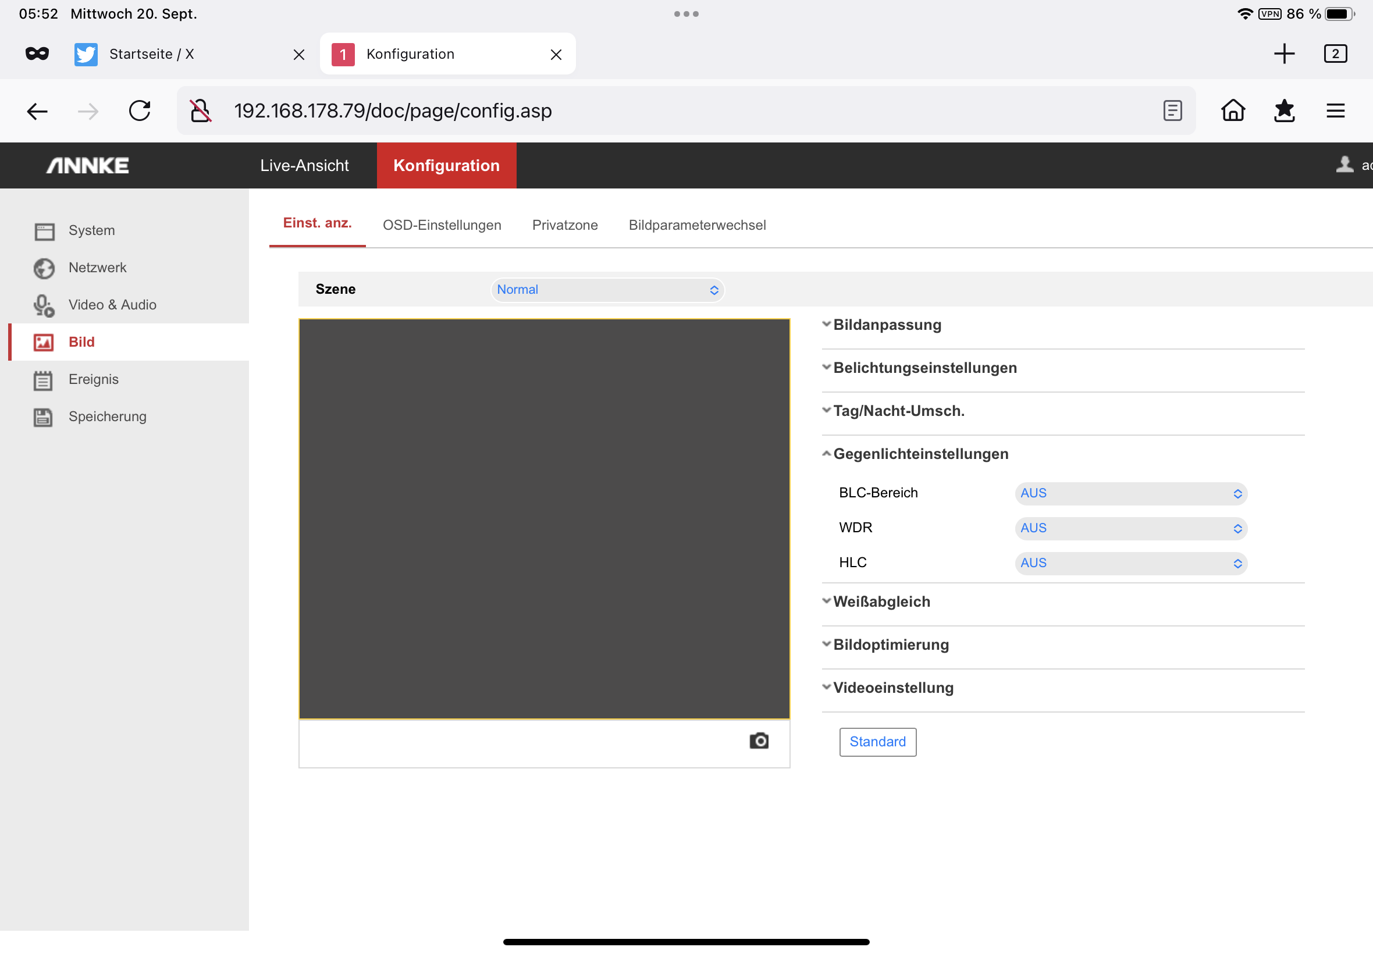Image resolution: width=1373 pixels, height=954 pixels.
Task: Open the Szene Normal dropdown
Action: point(607,290)
